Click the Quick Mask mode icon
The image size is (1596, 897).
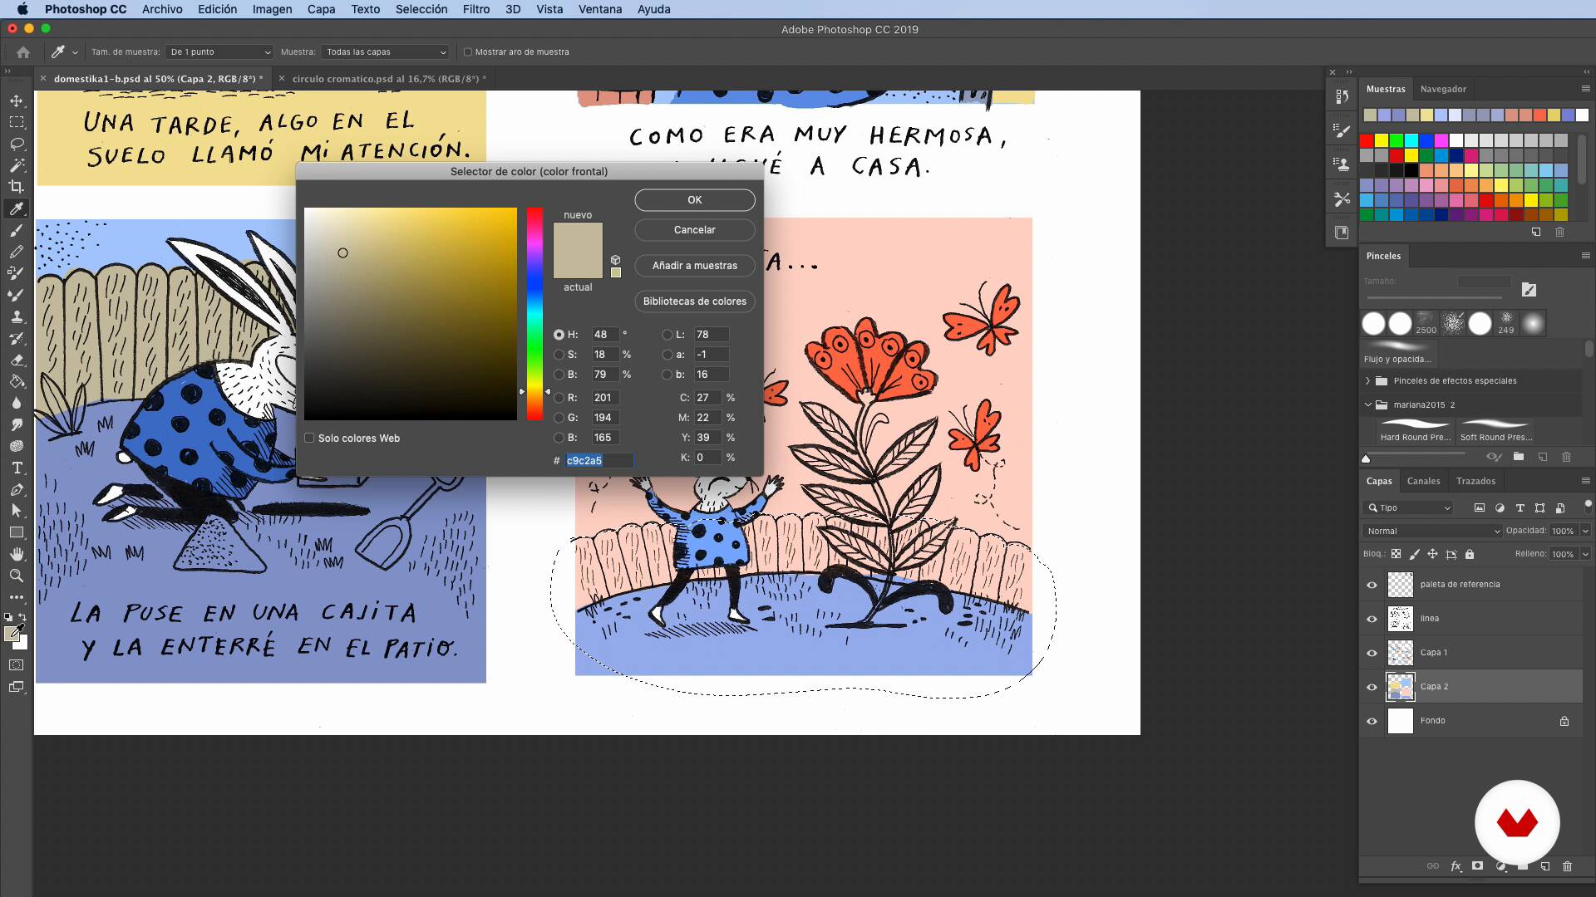[16, 665]
